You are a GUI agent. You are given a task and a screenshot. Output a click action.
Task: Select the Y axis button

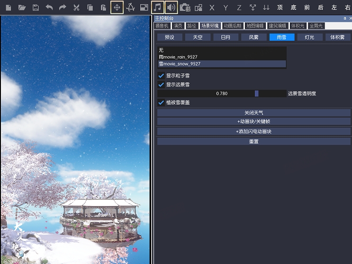(x=226, y=8)
